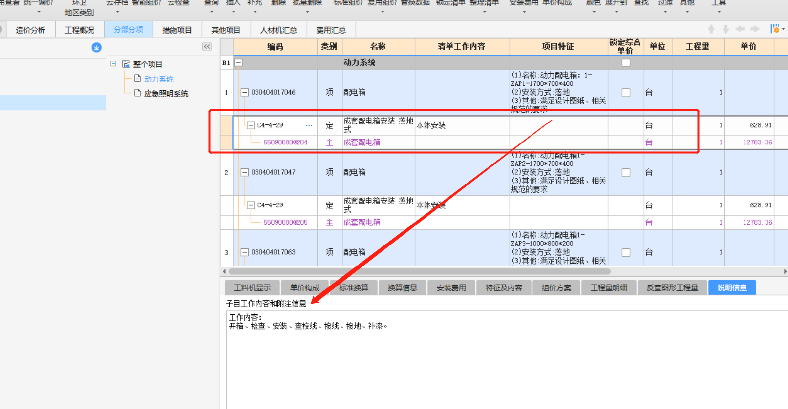Open the 其他项目 tab
The height and width of the screenshot is (409, 788).
click(x=226, y=30)
